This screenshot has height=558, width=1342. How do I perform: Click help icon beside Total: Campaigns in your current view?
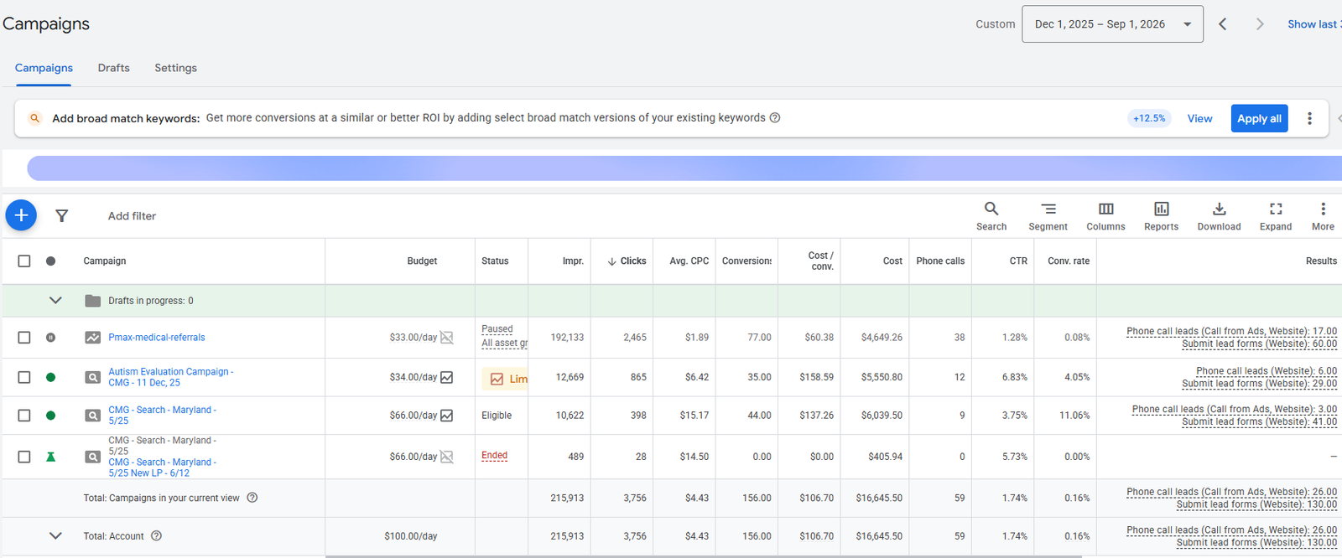(x=252, y=498)
